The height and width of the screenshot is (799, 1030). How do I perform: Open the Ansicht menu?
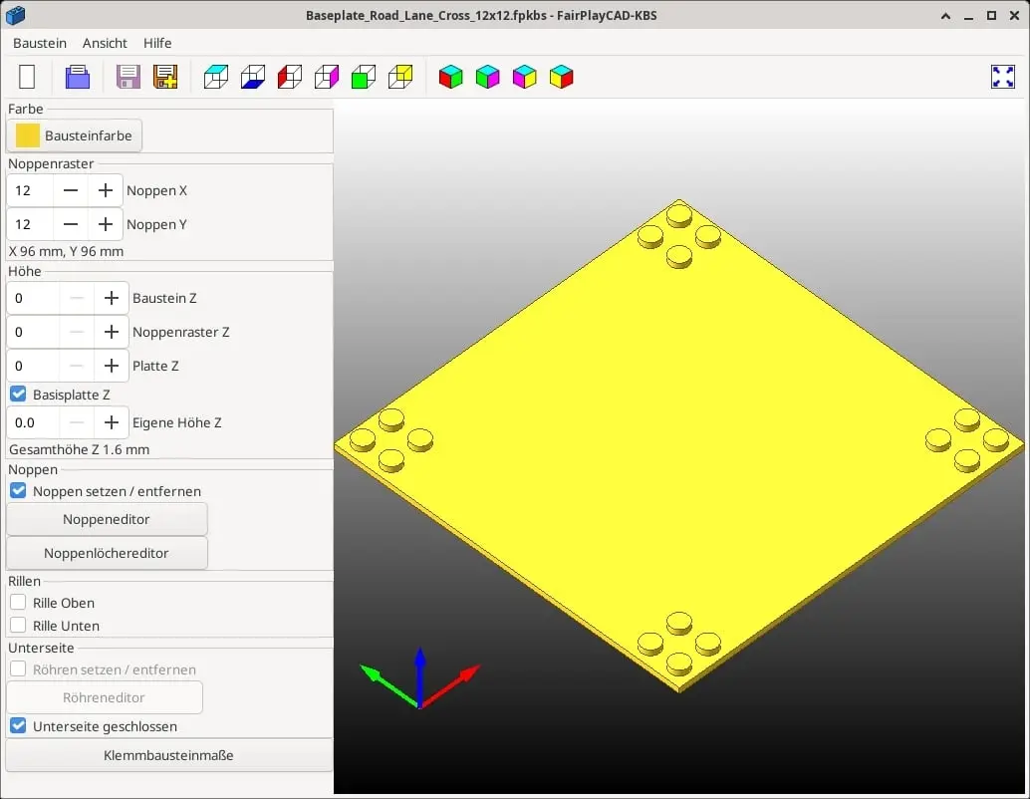tap(105, 43)
